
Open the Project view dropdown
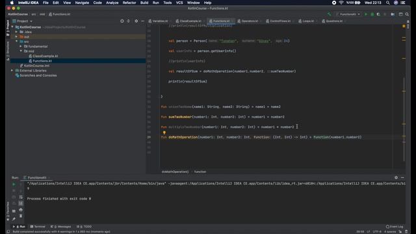(x=22, y=21)
